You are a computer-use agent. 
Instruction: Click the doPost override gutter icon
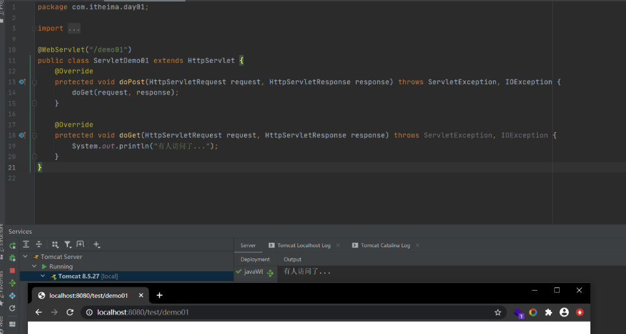tap(22, 82)
